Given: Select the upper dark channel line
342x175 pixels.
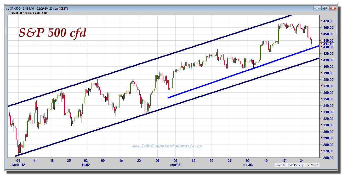Looking at the screenshot, I should coord(149,61).
